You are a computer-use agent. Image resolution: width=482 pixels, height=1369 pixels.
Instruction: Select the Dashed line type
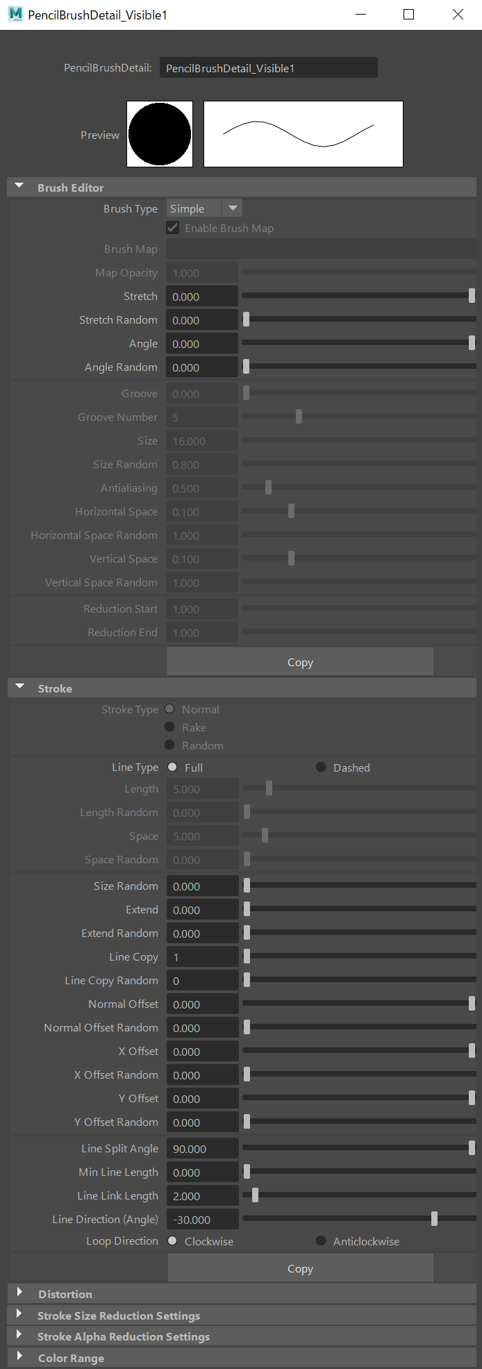[x=321, y=767]
